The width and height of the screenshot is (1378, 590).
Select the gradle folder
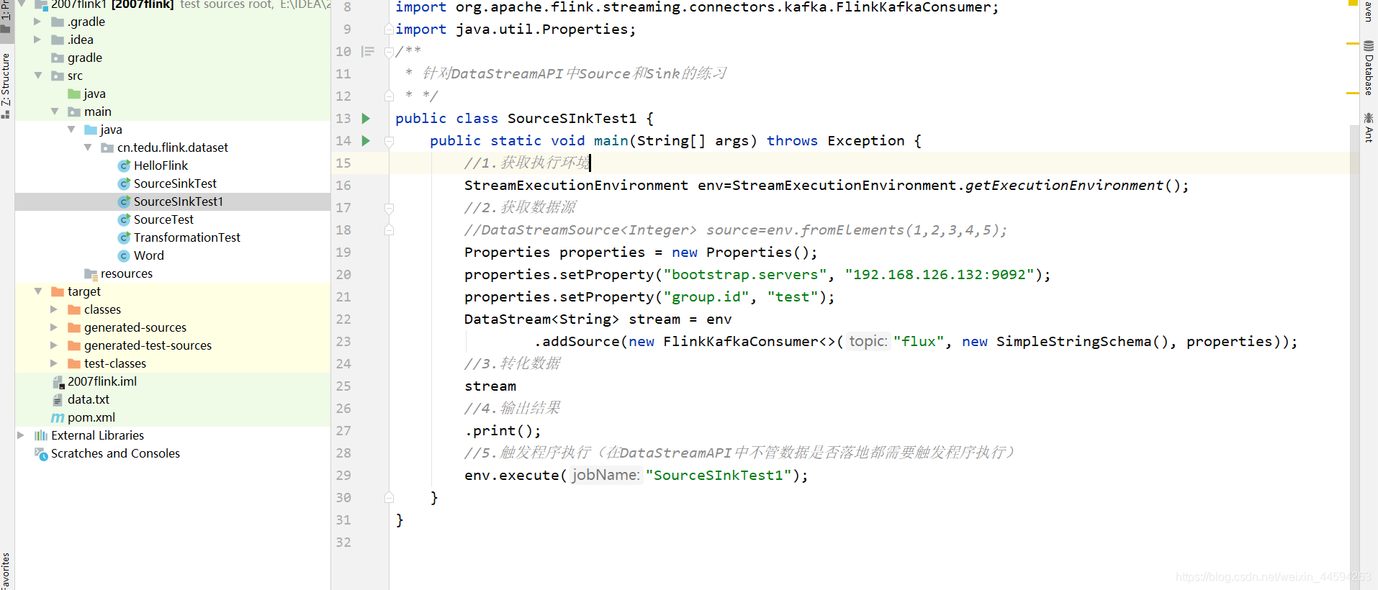tap(85, 58)
